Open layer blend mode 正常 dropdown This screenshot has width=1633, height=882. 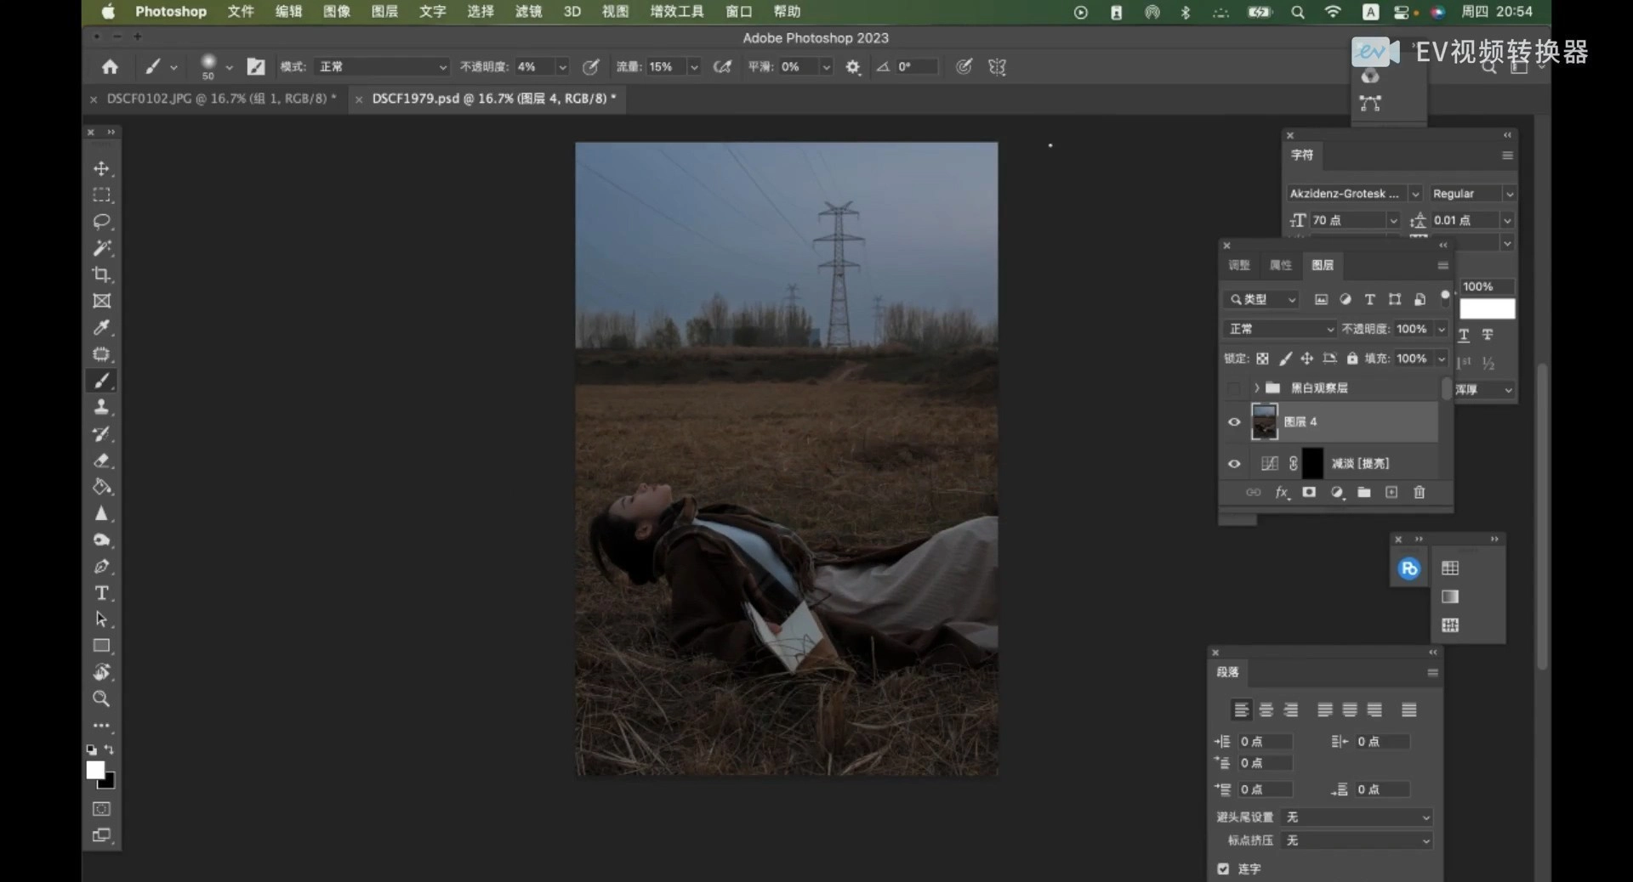[1280, 329]
